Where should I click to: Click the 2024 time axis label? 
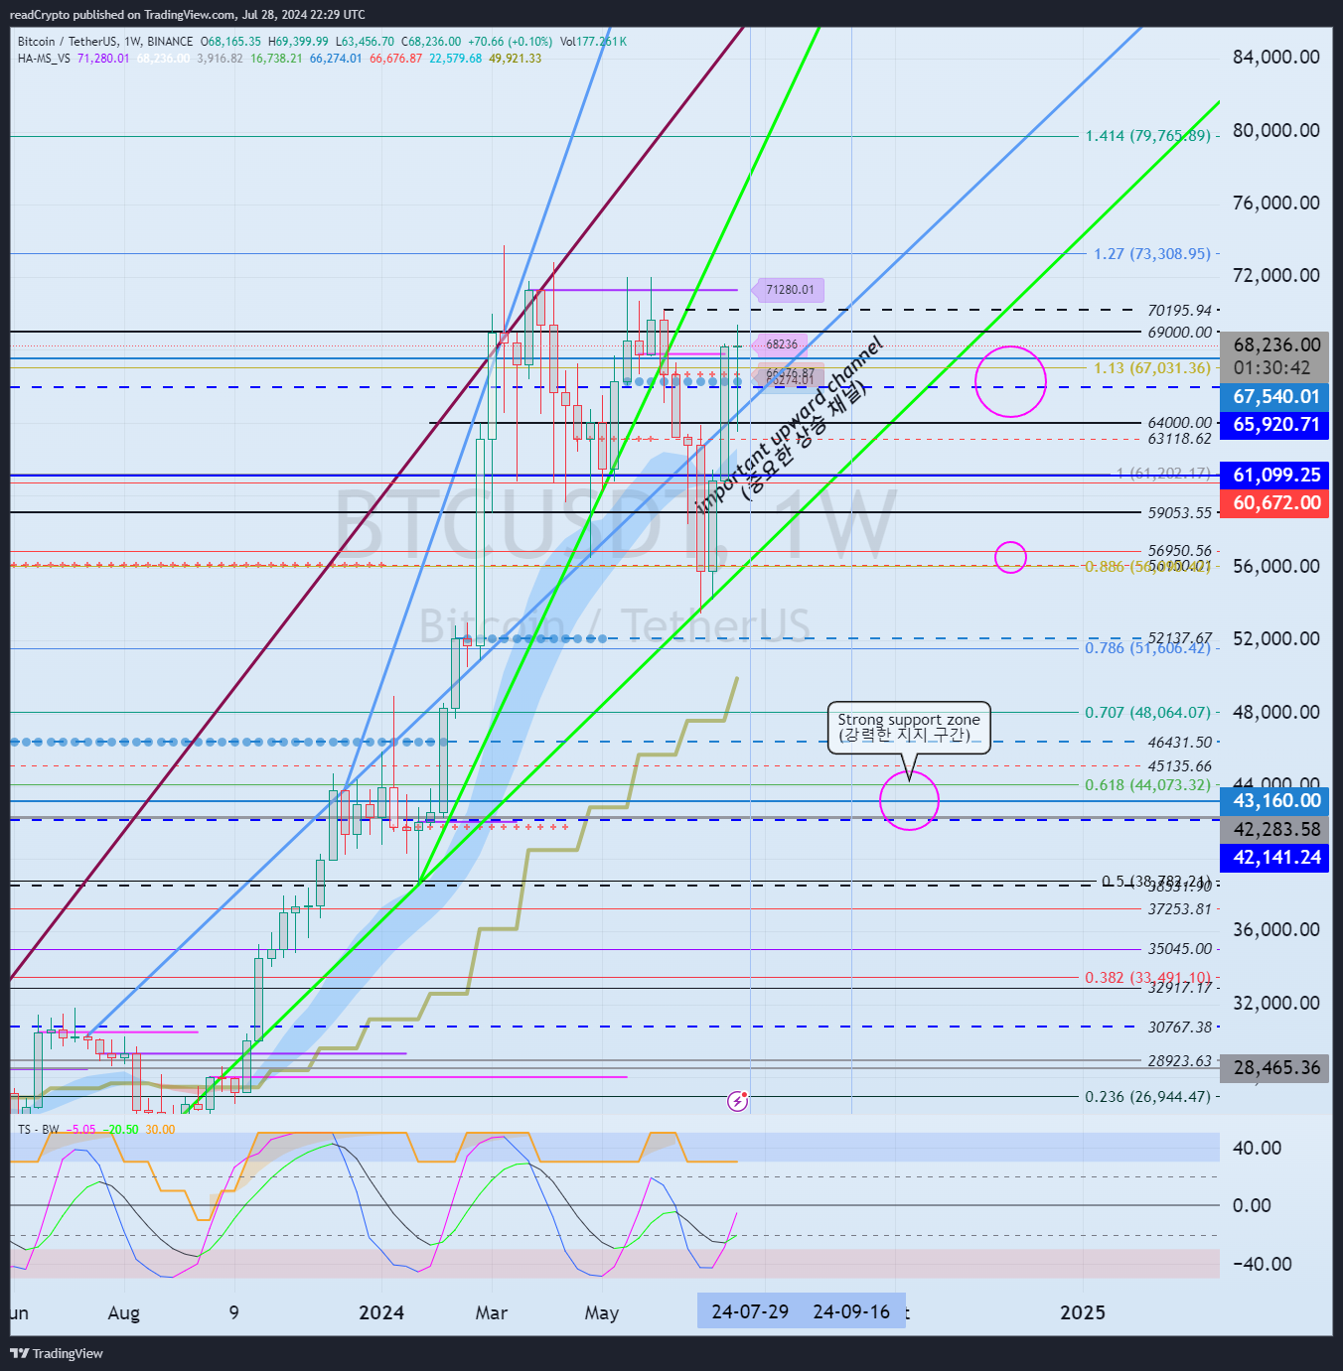[381, 1312]
